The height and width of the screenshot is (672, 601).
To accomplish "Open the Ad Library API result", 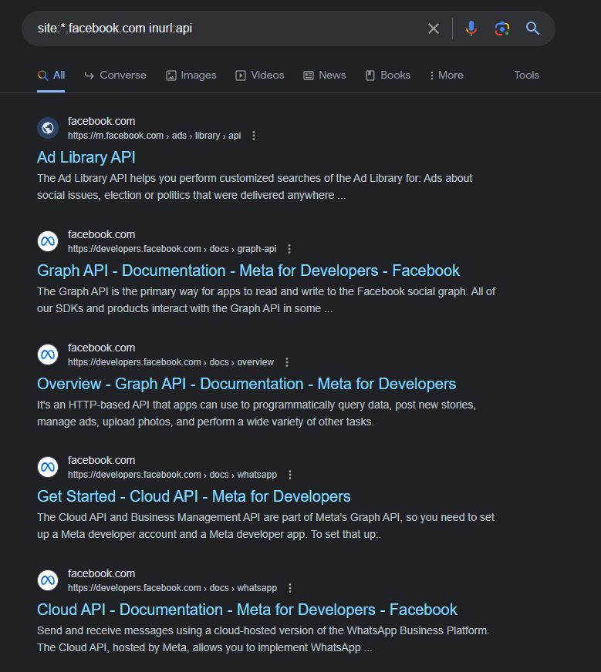I will point(86,157).
